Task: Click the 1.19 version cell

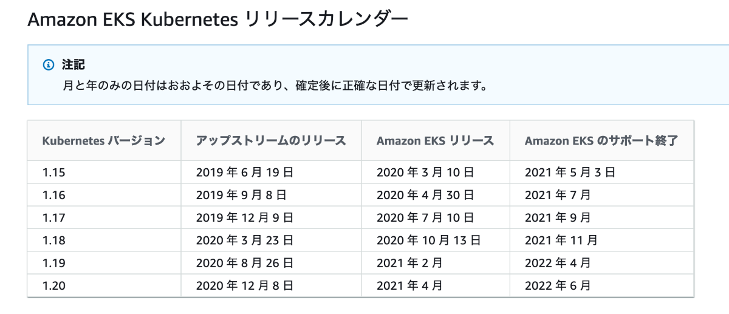Action: [x=54, y=262]
